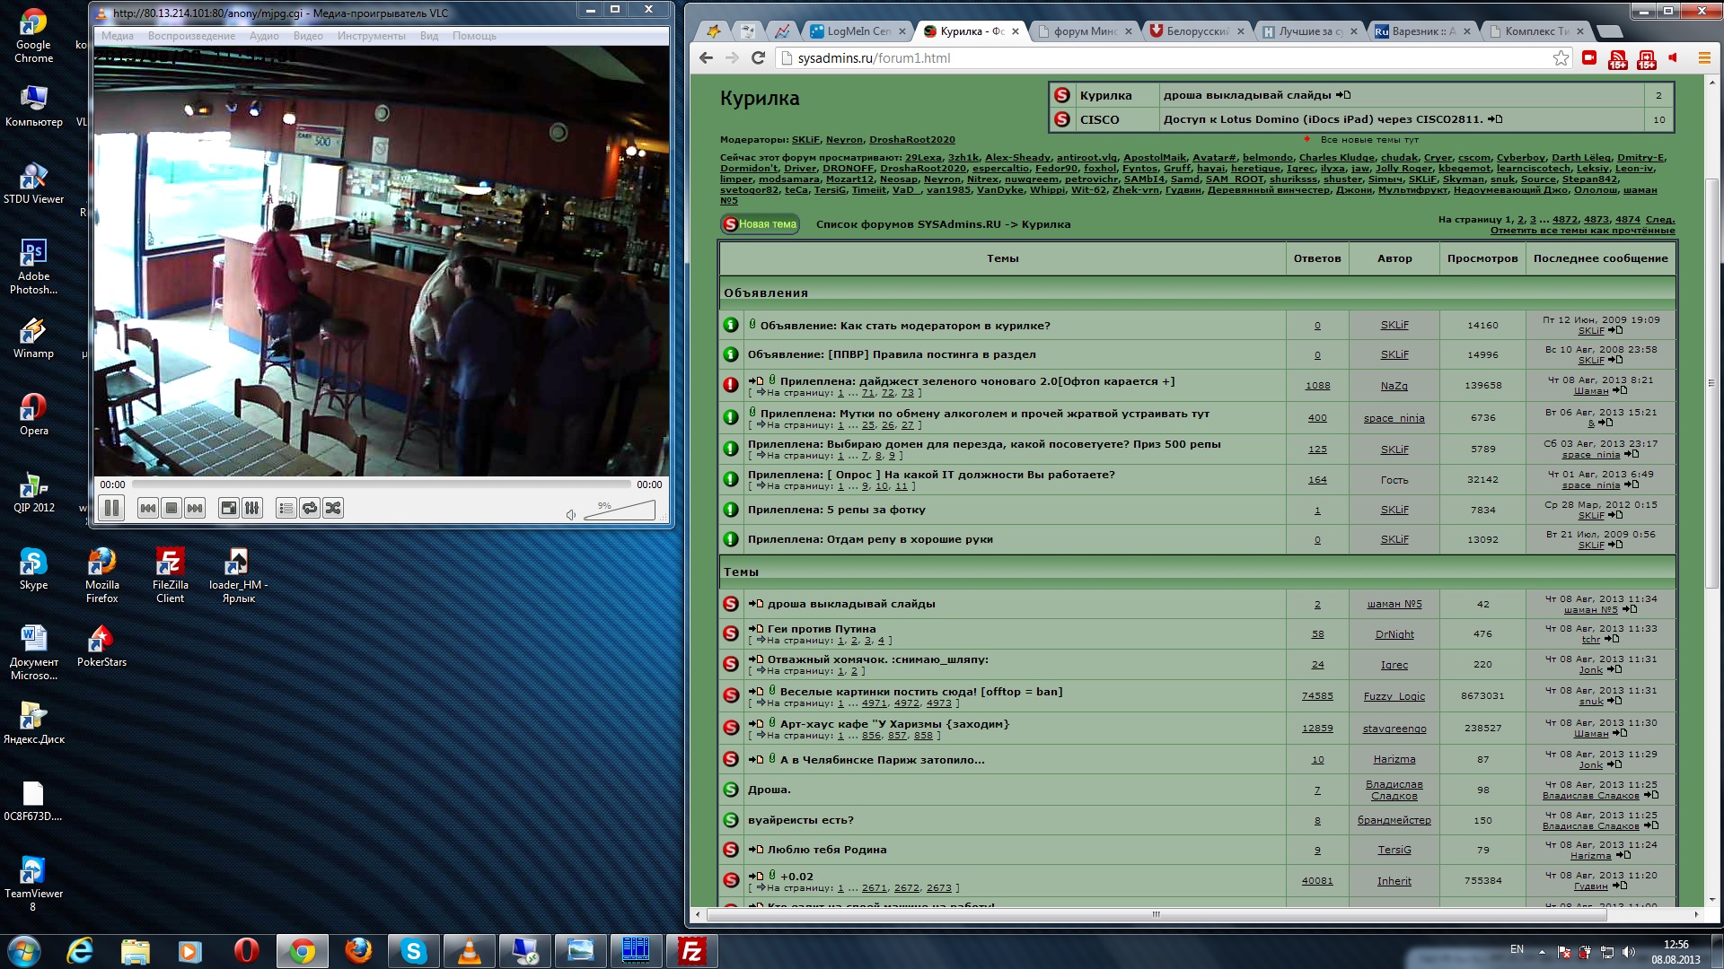
Task: Open the VLC Аудио menu
Action: (x=264, y=36)
